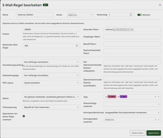Remove the 0_Mail tag
The height and width of the screenshot is (138, 163).
[118, 97]
